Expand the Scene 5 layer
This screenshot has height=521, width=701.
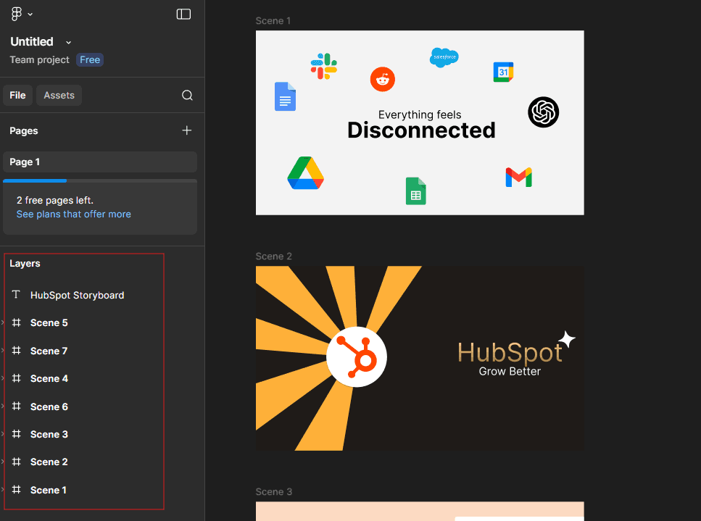click(x=3, y=322)
